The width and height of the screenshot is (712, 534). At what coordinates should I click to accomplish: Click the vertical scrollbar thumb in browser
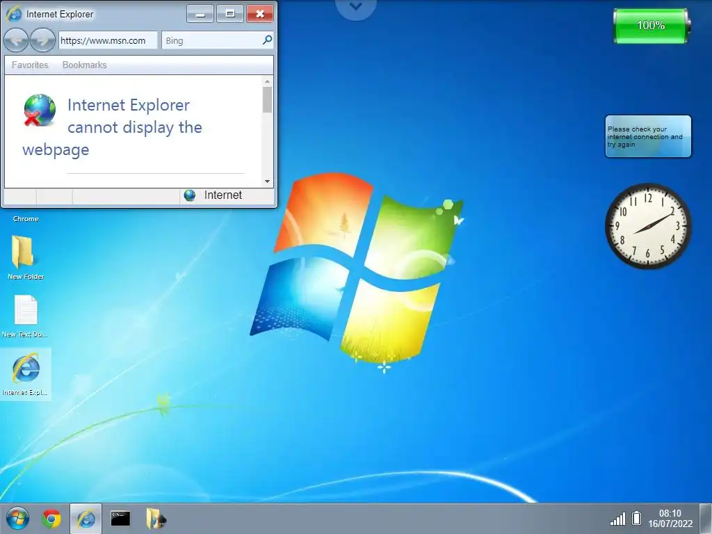click(x=267, y=99)
